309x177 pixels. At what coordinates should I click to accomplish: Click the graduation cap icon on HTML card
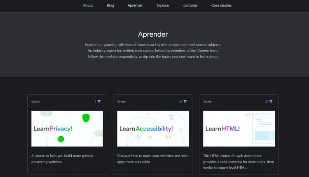pos(271,101)
